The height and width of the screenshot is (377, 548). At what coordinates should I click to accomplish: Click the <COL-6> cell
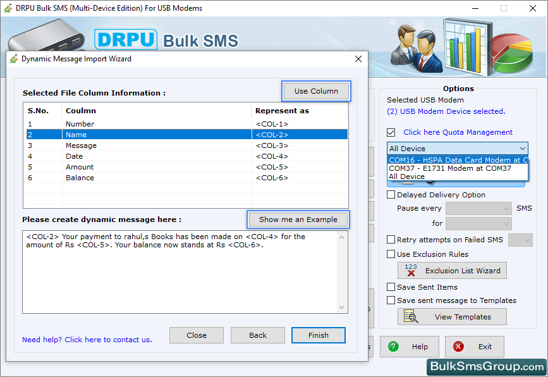coord(272,178)
